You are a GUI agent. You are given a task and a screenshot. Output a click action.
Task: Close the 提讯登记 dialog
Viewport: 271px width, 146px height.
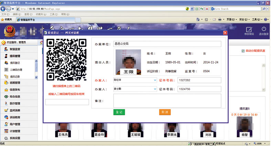pos(225,33)
